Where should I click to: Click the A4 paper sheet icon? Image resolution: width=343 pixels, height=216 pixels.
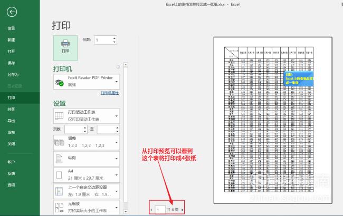pos(59,175)
